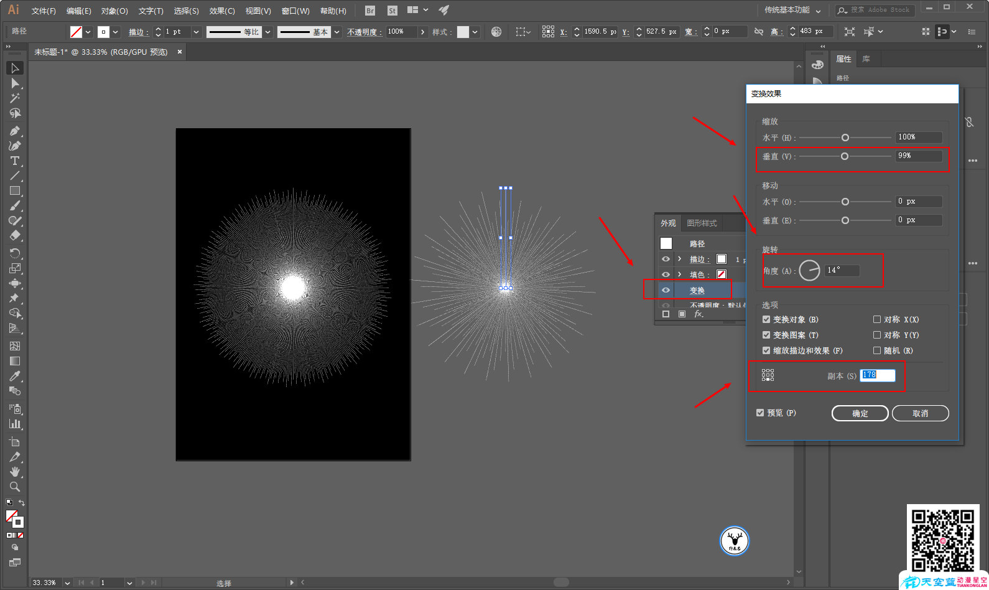Screen dimensions: 989x590
Task: Open the 文件(F) menu
Action: click(x=44, y=11)
